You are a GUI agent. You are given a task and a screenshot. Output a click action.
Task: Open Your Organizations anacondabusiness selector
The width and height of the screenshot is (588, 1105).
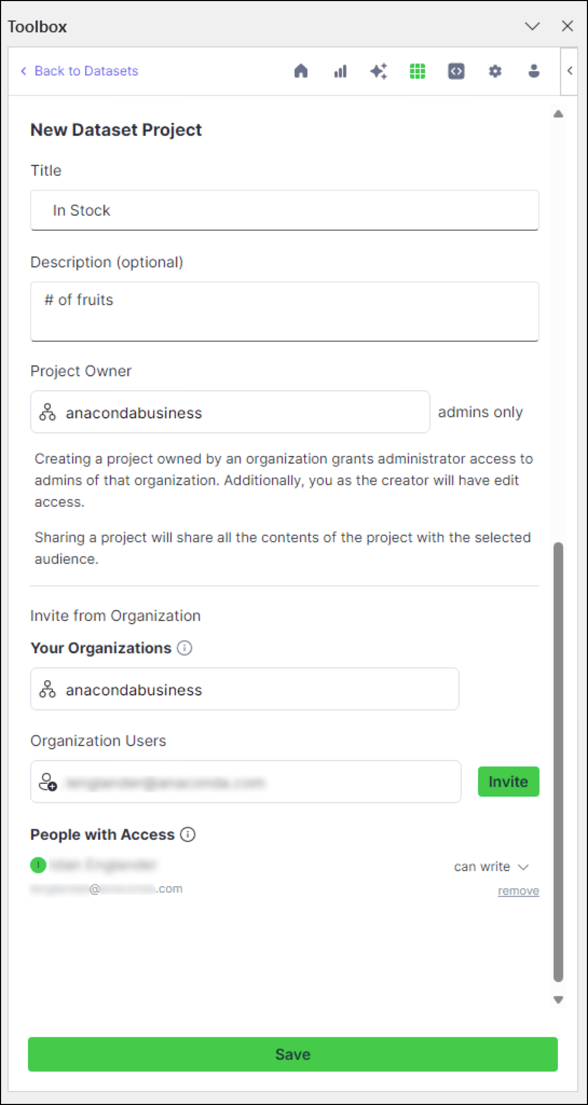pyautogui.click(x=244, y=689)
